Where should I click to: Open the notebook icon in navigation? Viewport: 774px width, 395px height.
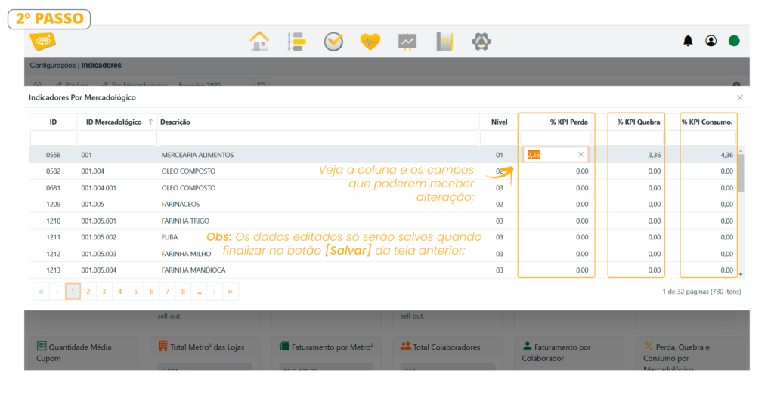point(444,42)
